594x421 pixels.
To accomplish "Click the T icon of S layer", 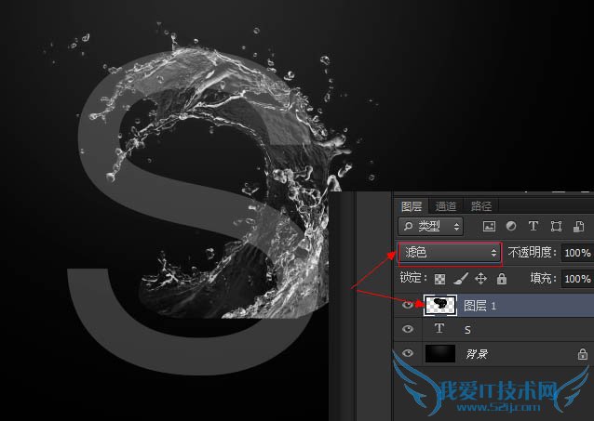I will (x=439, y=328).
